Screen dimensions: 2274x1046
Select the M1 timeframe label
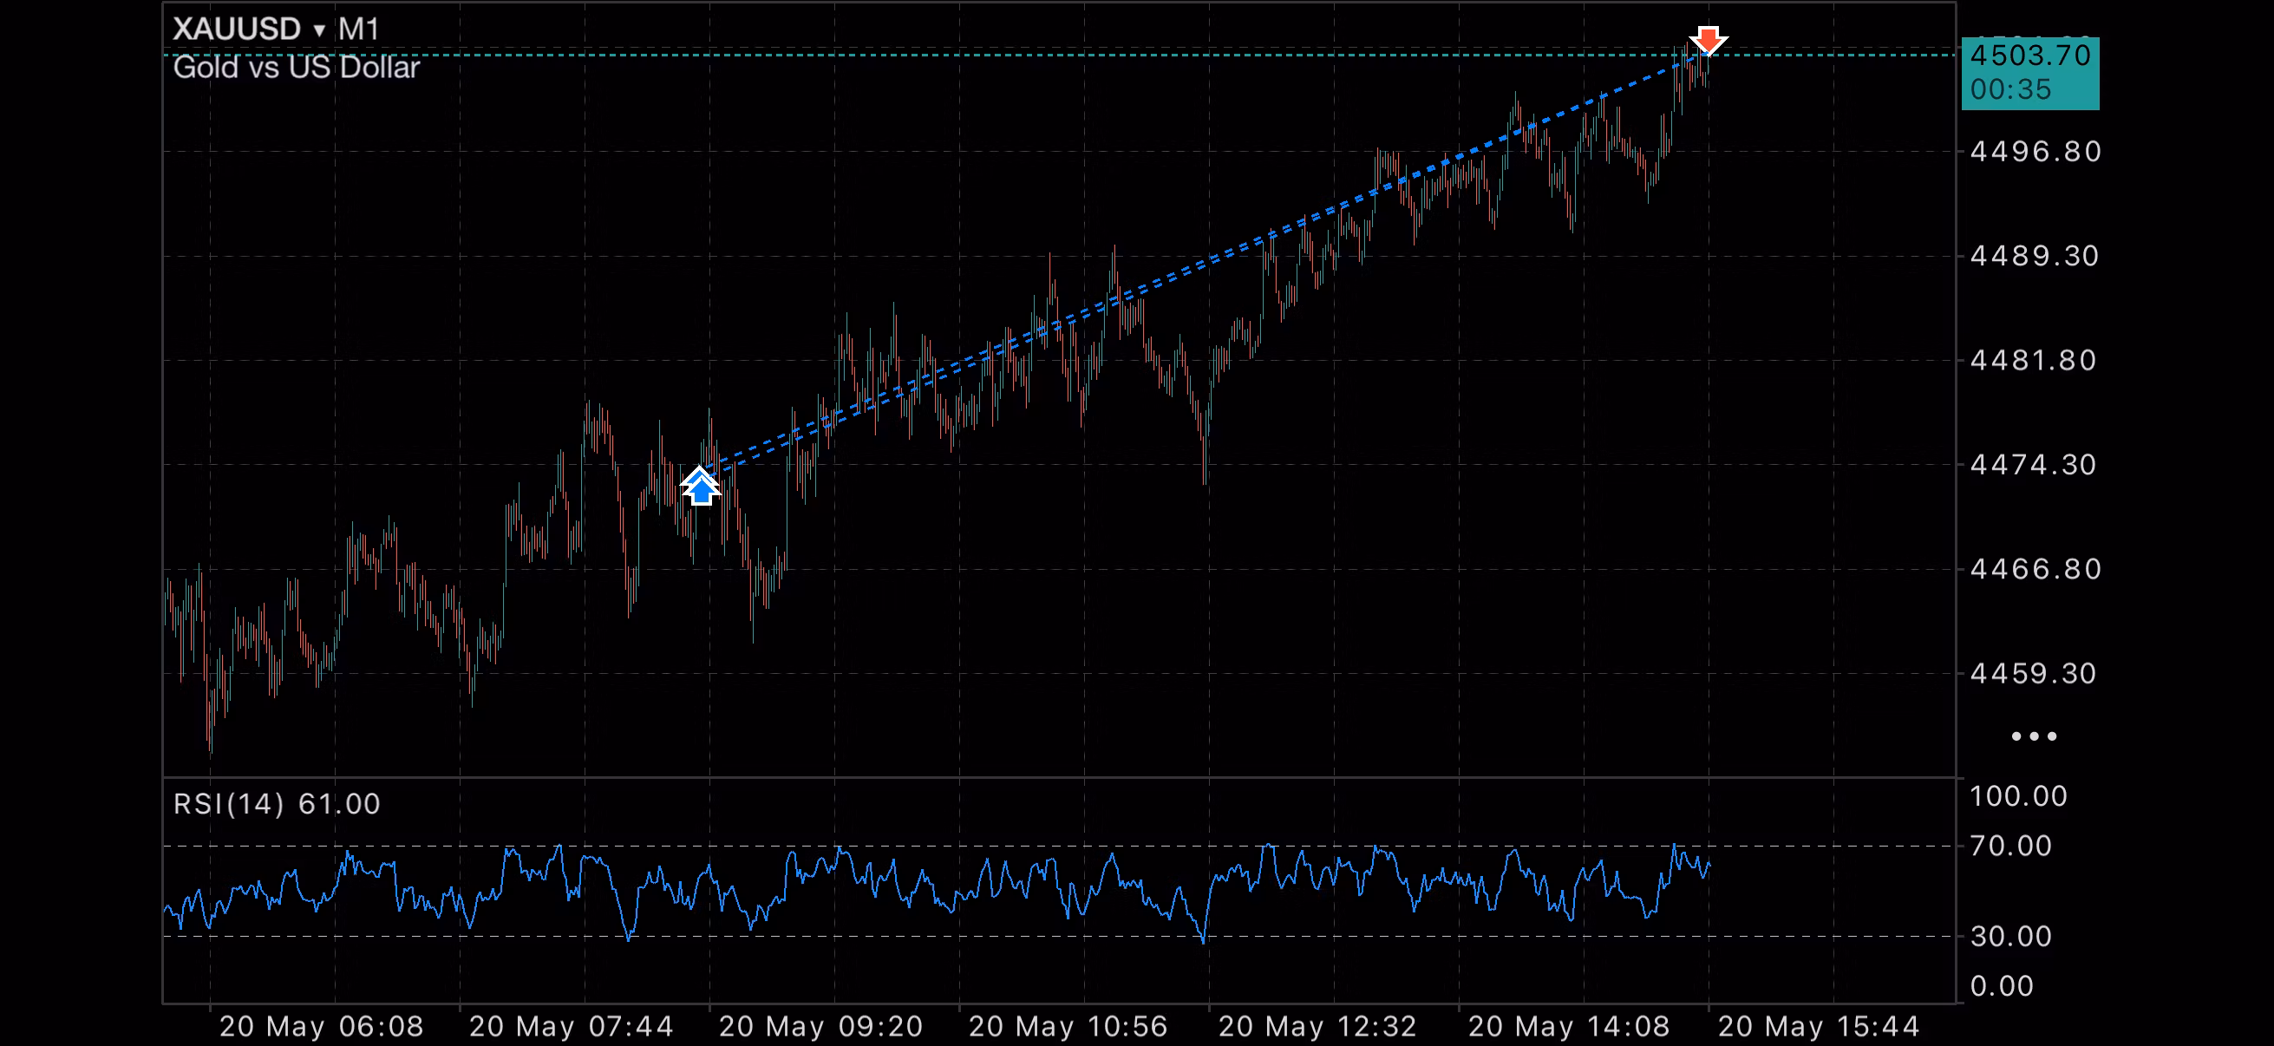click(358, 29)
